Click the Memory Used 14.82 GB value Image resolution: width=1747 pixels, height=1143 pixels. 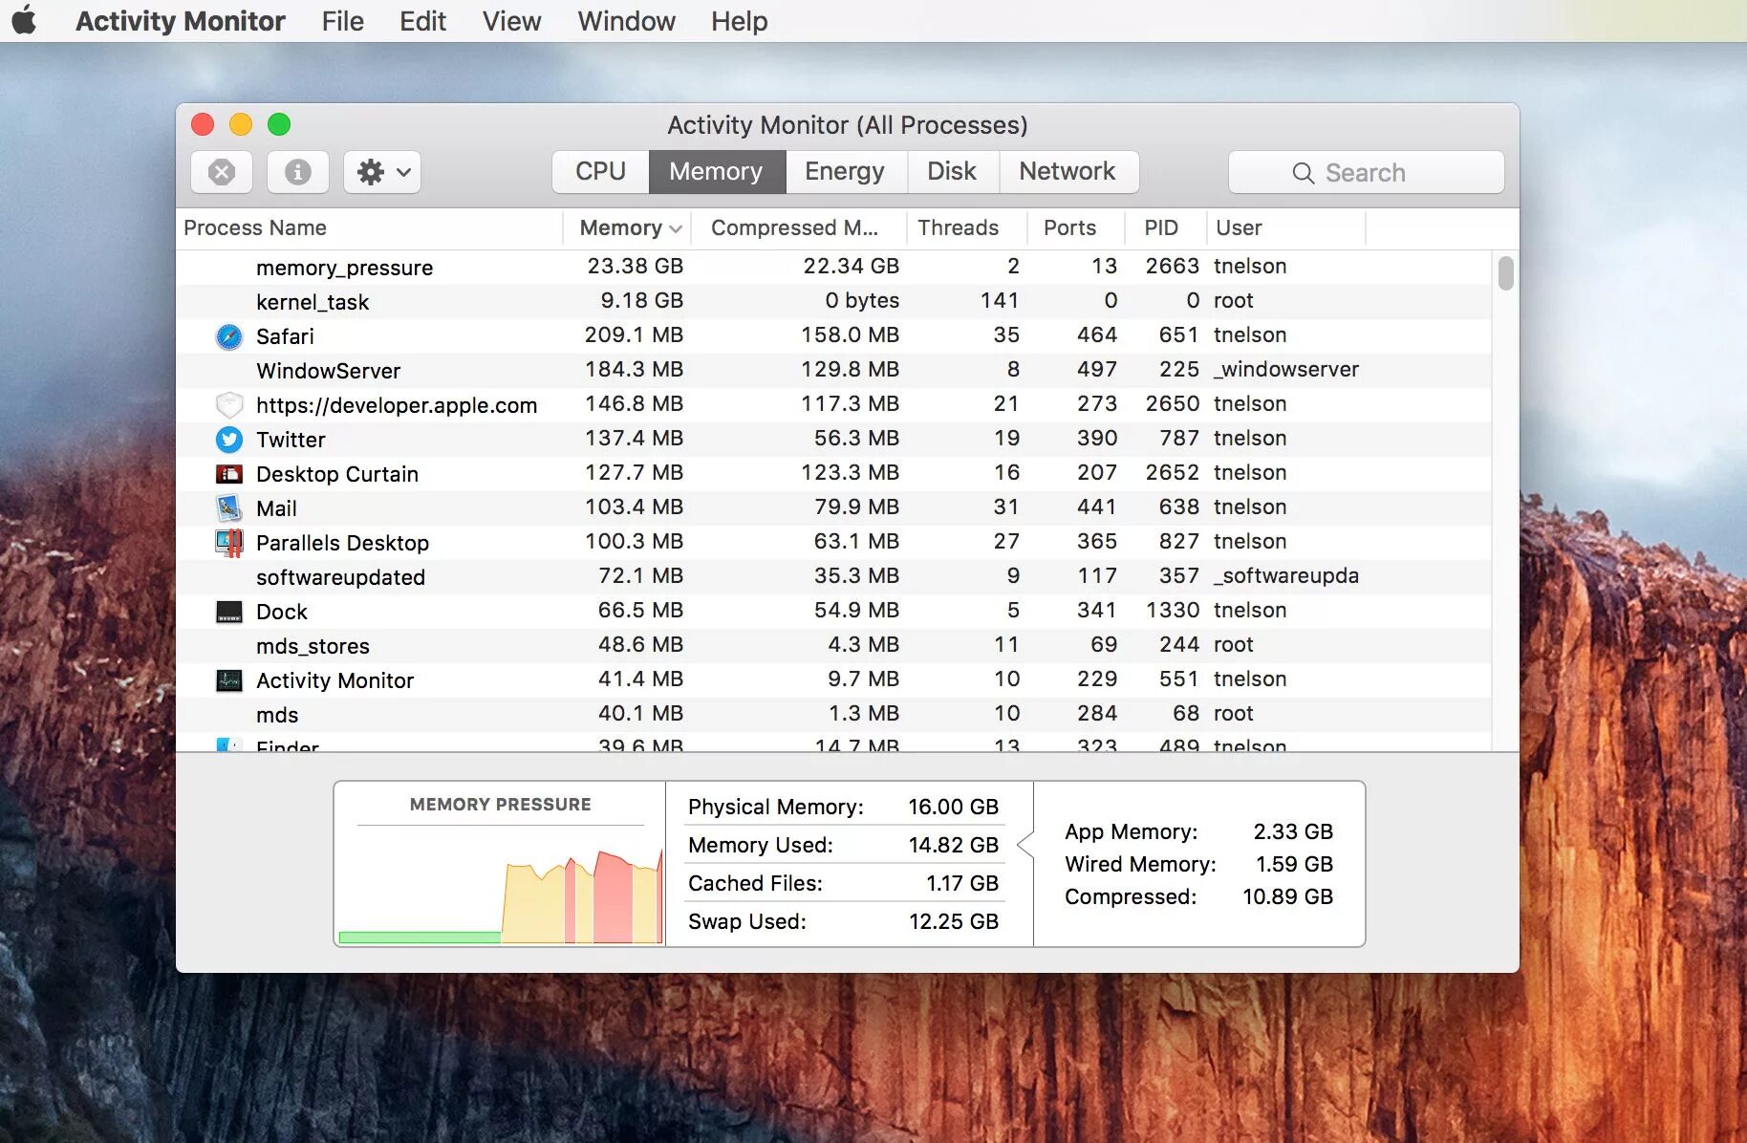pyautogui.click(x=953, y=846)
